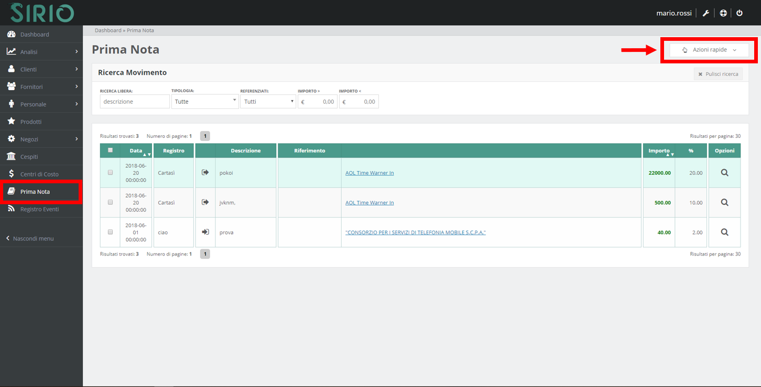The height and width of the screenshot is (387, 761).
Task: Click the SIRIO logo
Action: pos(42,13)
